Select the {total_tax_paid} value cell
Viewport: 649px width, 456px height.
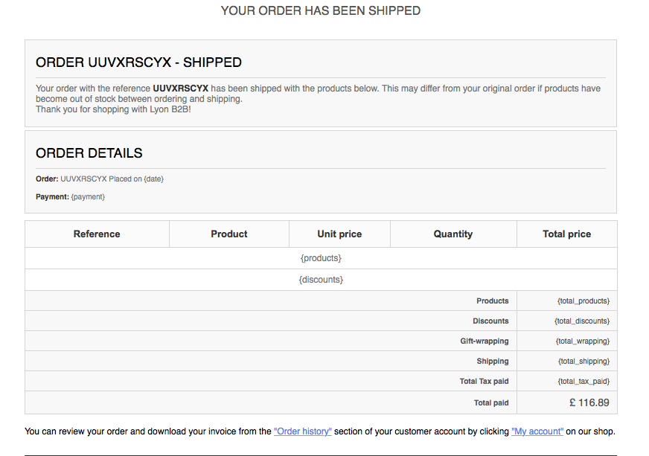pos(584,382)
